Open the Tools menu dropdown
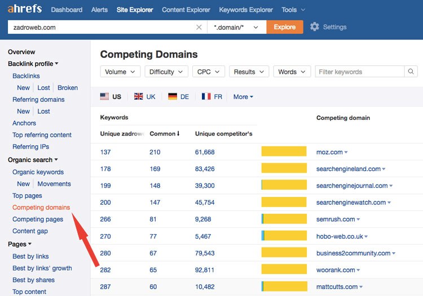This screenshot has width=423, height=296. (x=293, y=10)
